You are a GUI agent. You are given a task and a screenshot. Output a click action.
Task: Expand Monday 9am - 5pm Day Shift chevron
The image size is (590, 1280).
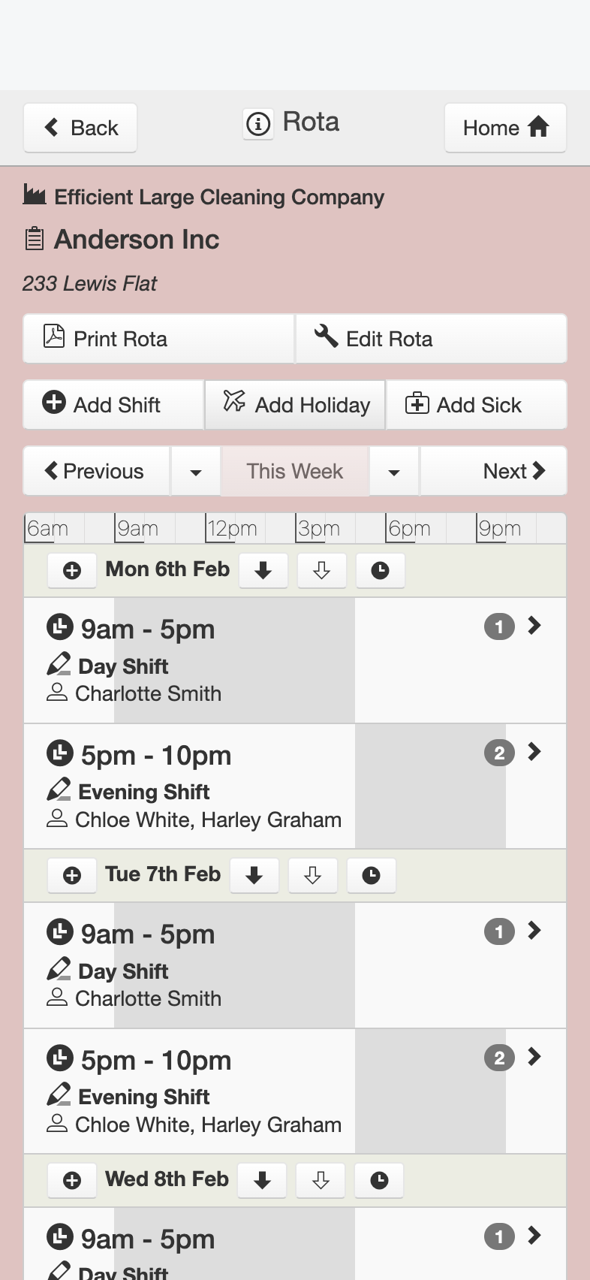[x=534, y=626]
